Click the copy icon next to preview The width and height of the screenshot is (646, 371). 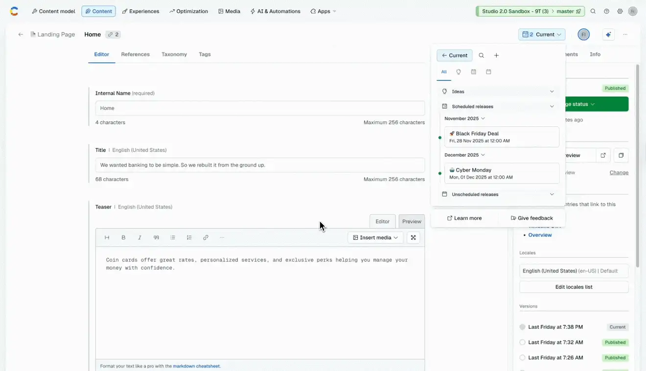(x=621, y=155)
